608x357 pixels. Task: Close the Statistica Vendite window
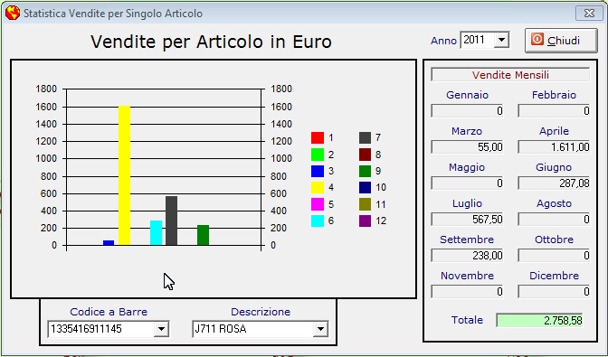pyautogui.click(x=589, y=14)
